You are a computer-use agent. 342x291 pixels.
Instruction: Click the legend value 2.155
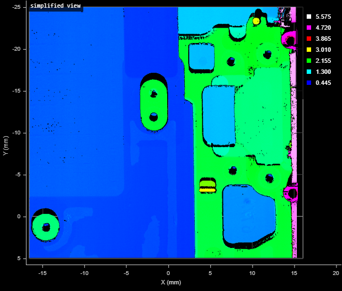tap(323, 61)
